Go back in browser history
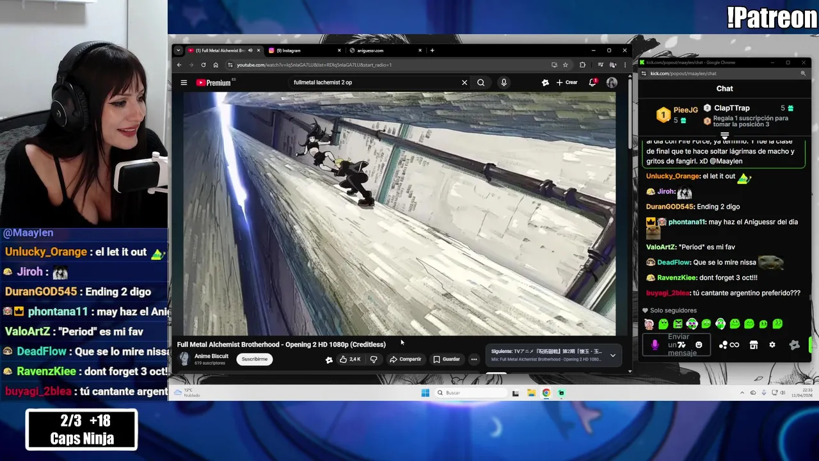 pyautogui.click(x=179, y=65)
